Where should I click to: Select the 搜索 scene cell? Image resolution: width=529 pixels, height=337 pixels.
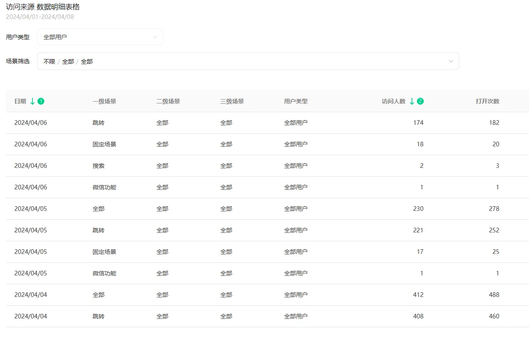(99, 166)
